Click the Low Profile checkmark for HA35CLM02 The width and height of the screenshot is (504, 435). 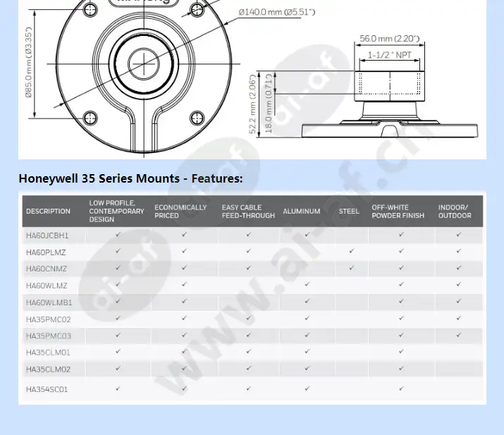tap(118, 368)
